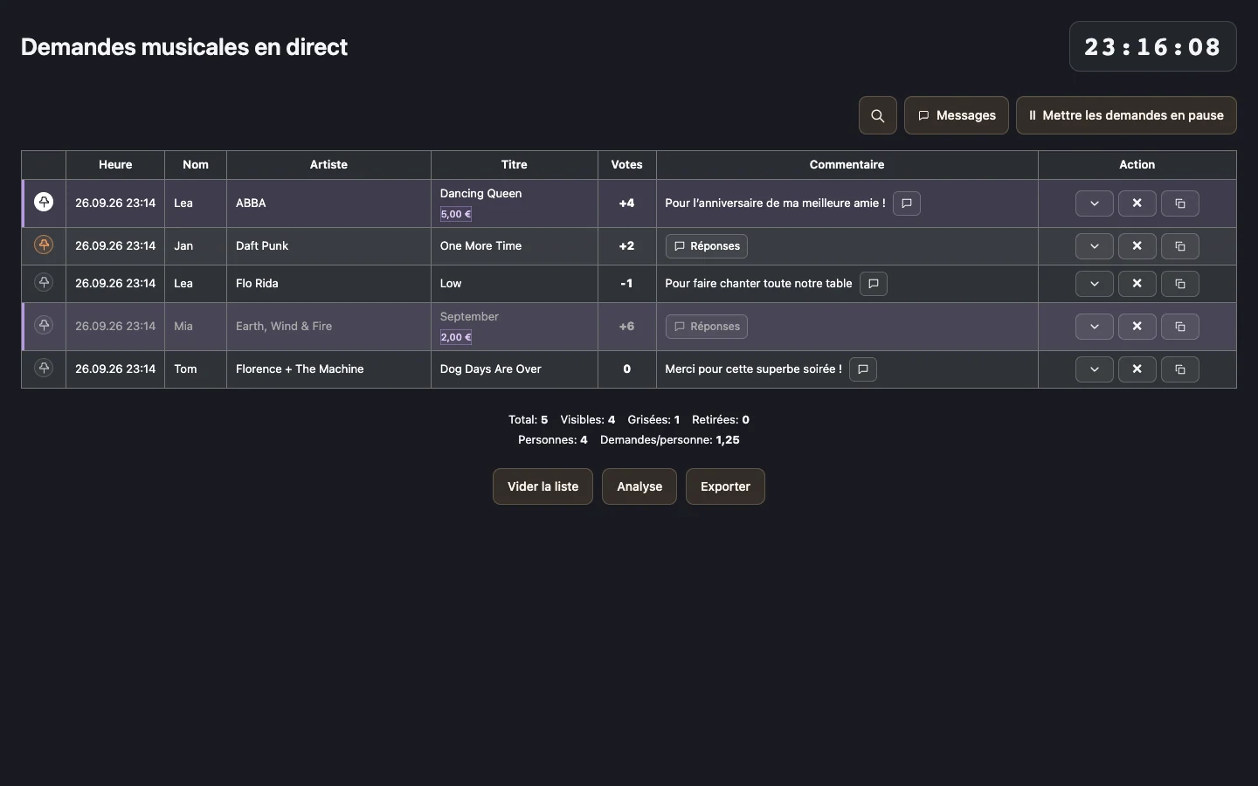
Task: Remove the Earth, Wind & Fire request
Action: tap(1137, 327)
